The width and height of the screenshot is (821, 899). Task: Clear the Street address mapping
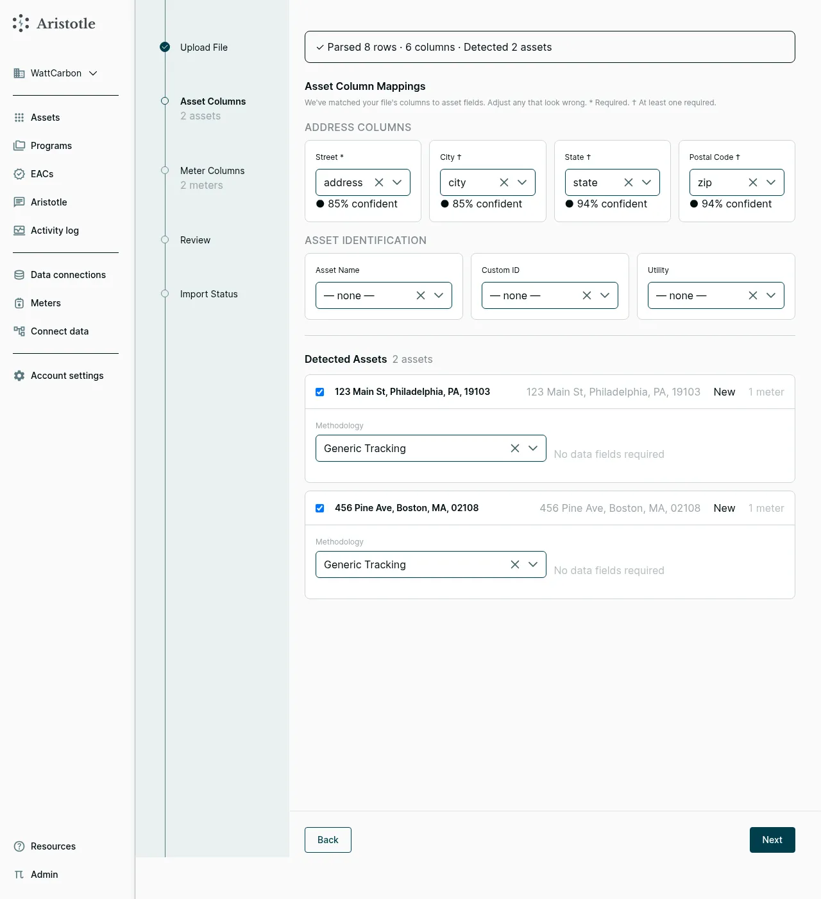(379, 182)
